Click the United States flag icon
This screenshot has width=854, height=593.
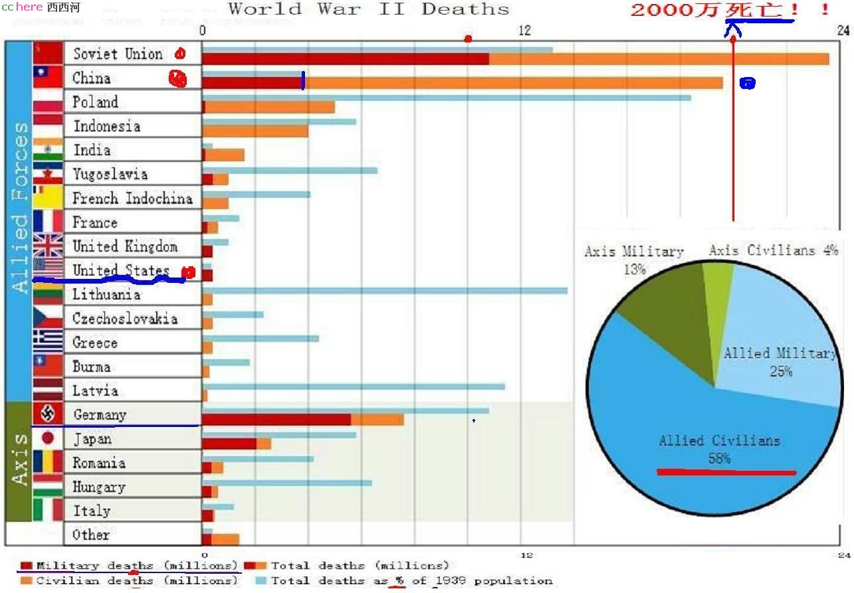[x=48, y=270]
